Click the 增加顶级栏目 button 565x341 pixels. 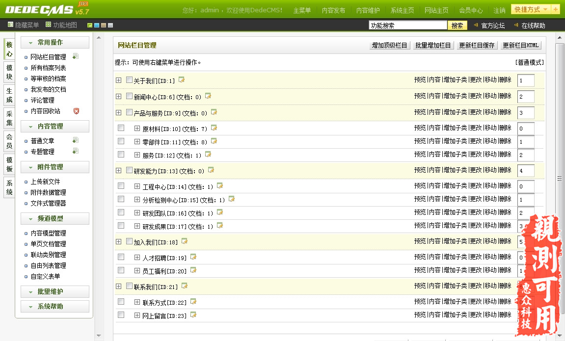389,45
